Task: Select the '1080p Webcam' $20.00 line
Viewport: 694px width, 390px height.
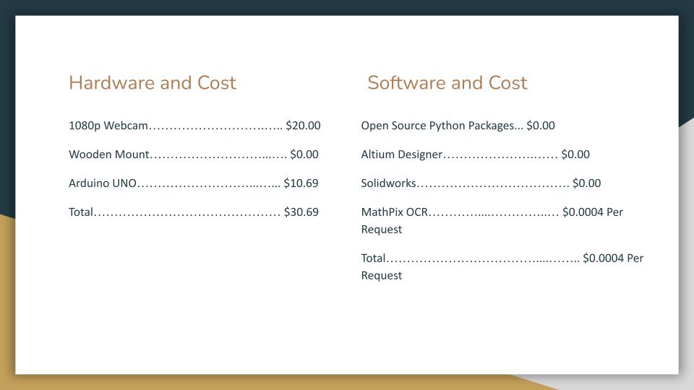Action: coord(194,126)
